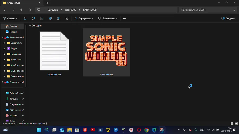
Task: Select the SALLY2006.dat file
Action: [54, 52]
